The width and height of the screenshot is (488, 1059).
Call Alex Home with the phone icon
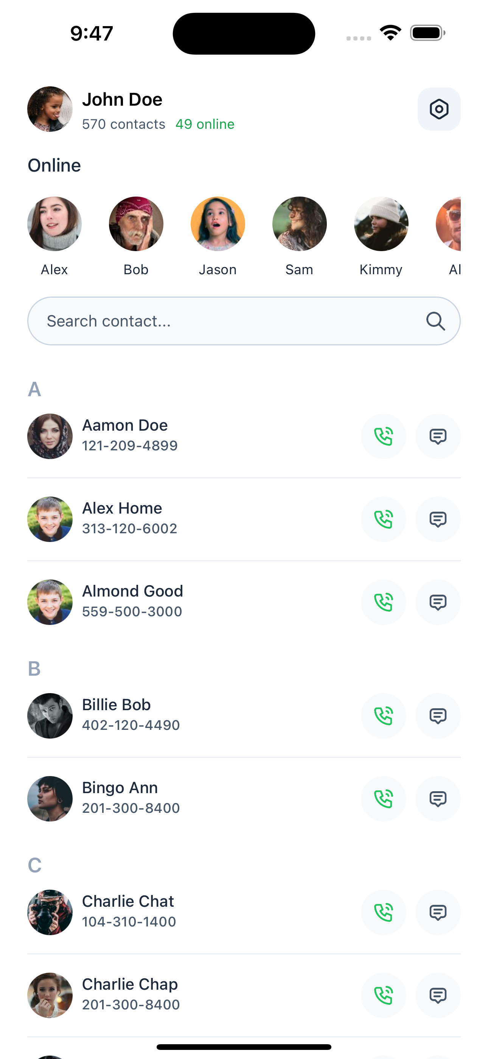point(383,519)
